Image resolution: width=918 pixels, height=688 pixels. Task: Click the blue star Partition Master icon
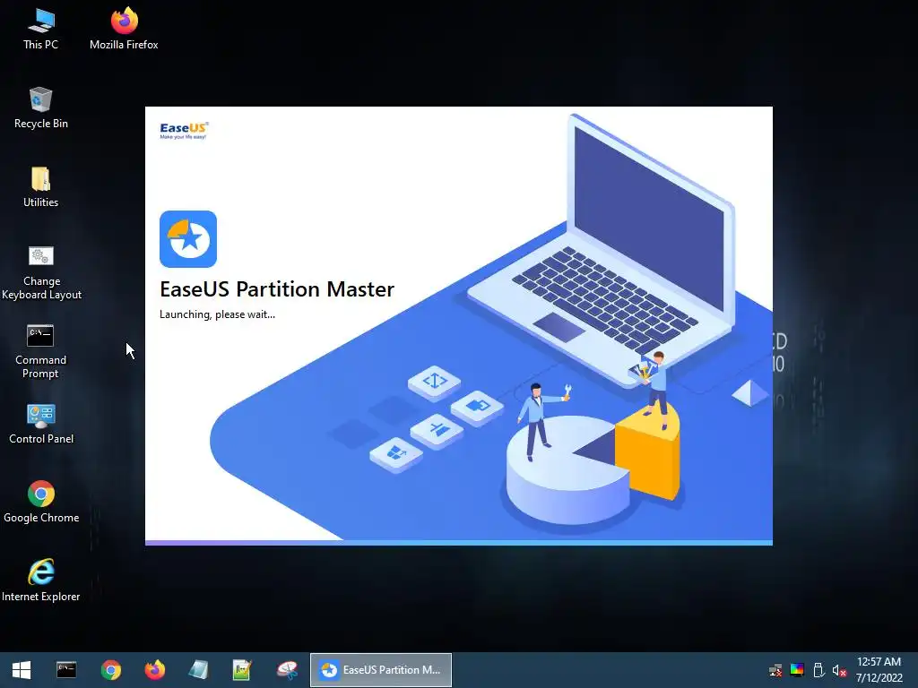click(x=188, y=238)
